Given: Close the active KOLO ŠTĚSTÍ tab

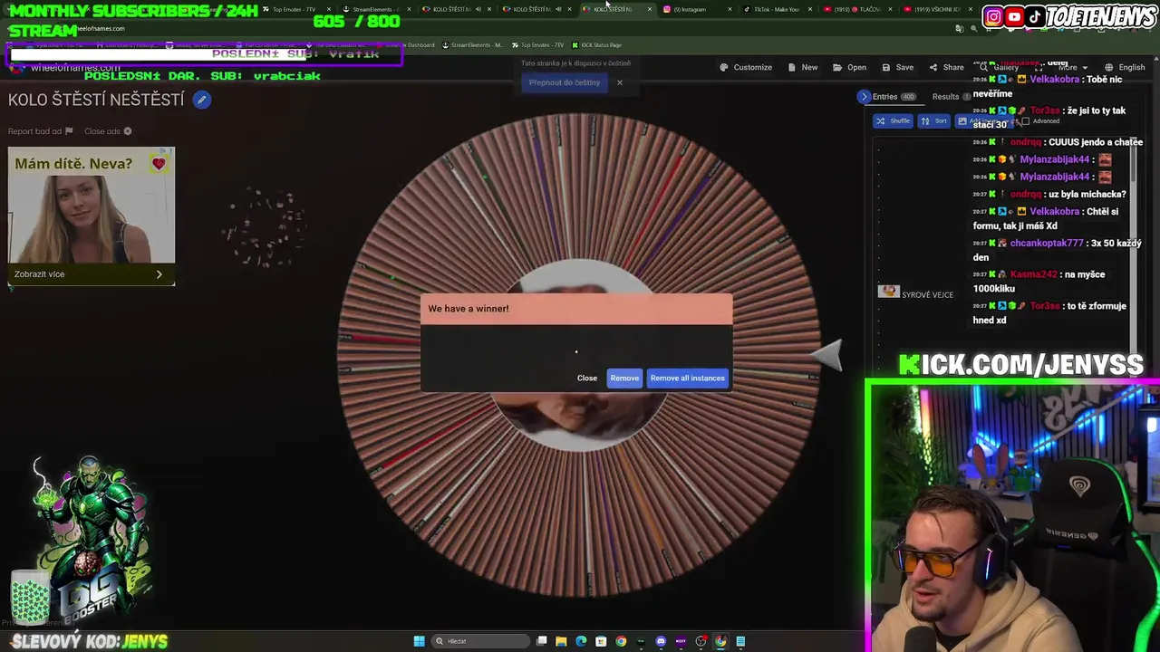Looking at the screenshot, I should click(x=650, y=9).
